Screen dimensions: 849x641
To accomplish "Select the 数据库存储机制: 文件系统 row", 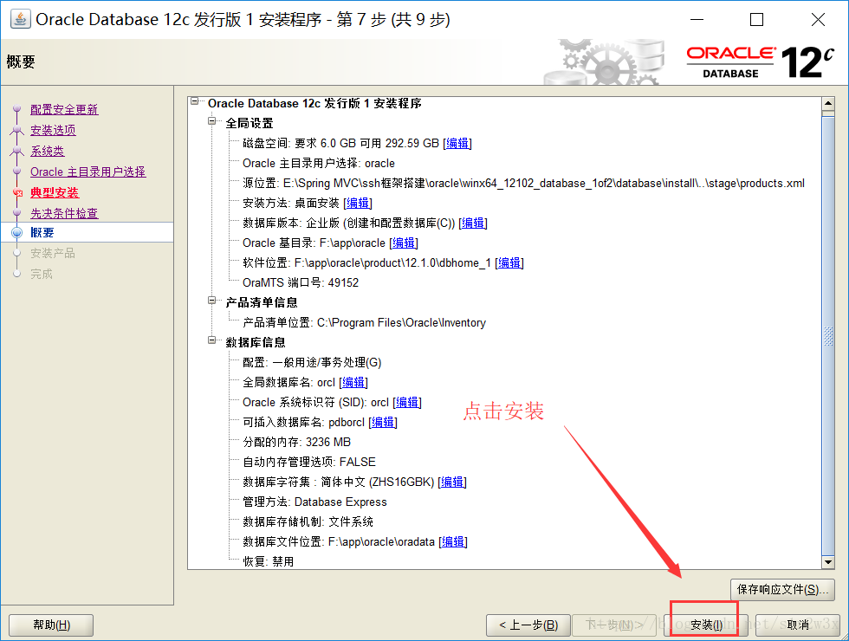I will [308, 521].
